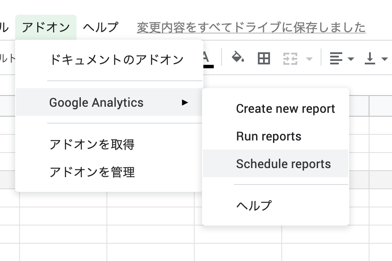Viewport: 392px width, 261px height.
Task: Open the ヘルプ menu in menu bar
Action: (100, 27)
